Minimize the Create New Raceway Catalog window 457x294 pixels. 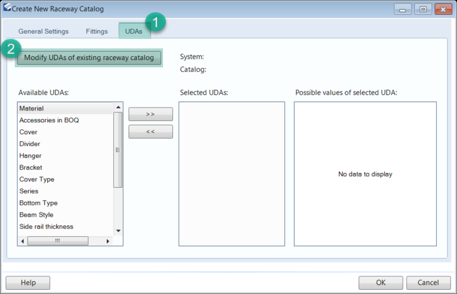point(403,9)
